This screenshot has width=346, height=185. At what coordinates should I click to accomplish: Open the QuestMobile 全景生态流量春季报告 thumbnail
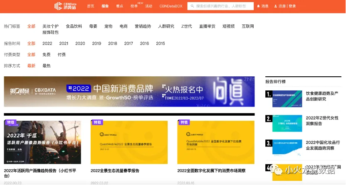click(129, 142)
